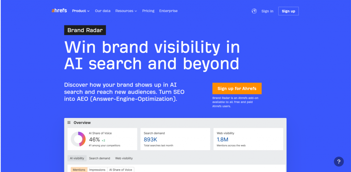
Task: Toggle the Impressions view option
Action: [97, 170]
